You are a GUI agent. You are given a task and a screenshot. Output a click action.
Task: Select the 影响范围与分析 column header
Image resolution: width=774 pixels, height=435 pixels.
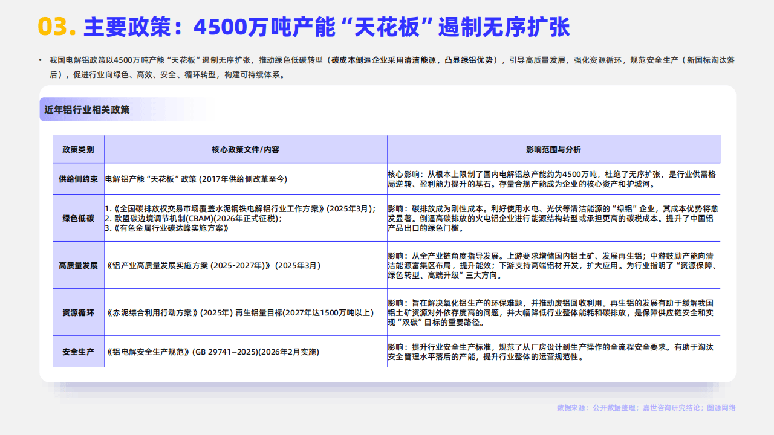553,149
